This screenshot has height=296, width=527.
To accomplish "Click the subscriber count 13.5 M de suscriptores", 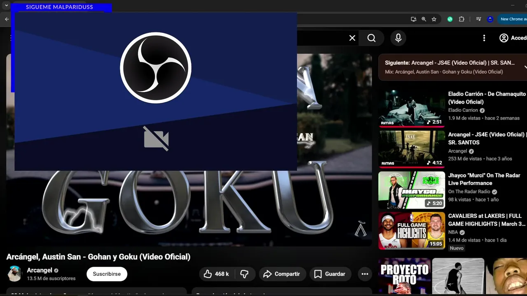I will (51, 278).
